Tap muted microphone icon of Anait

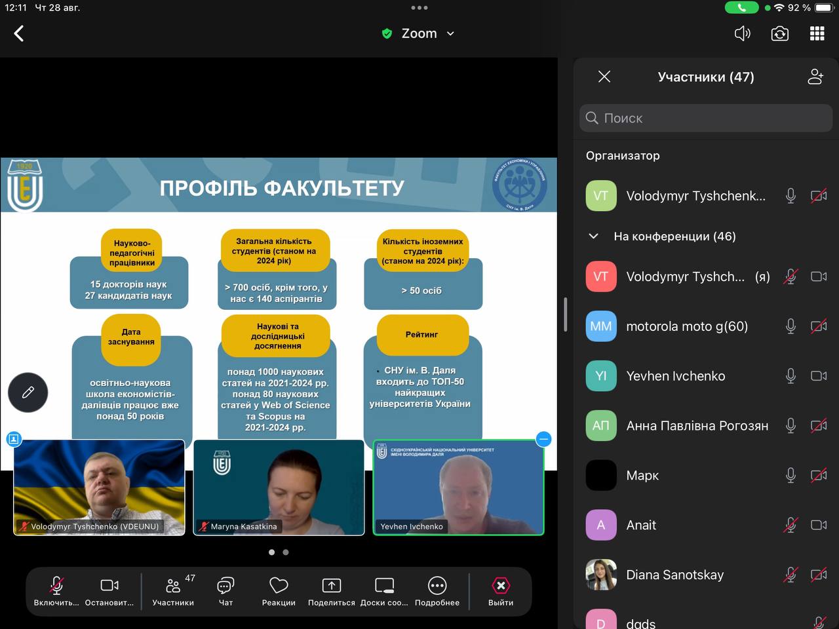click(x=790, y=525)
